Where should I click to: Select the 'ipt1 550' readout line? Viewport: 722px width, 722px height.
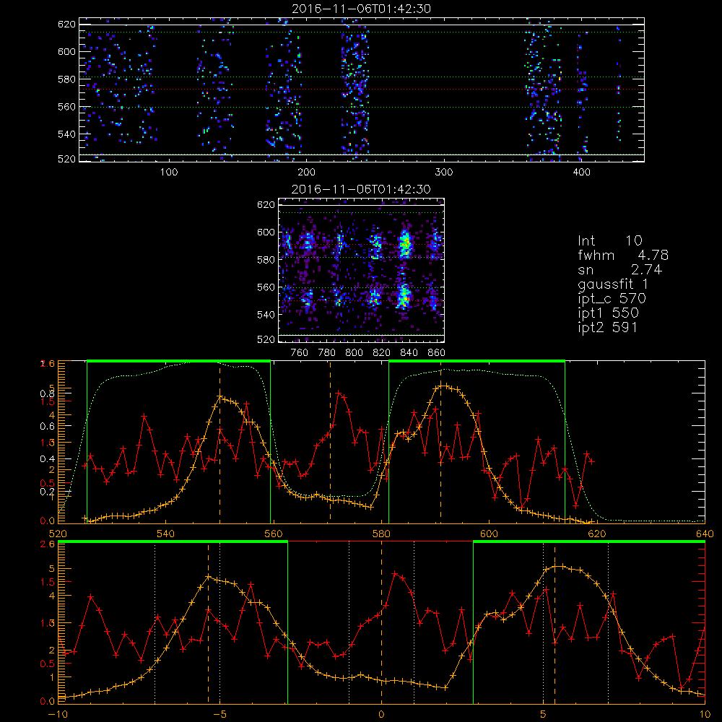tap(608, 313)
